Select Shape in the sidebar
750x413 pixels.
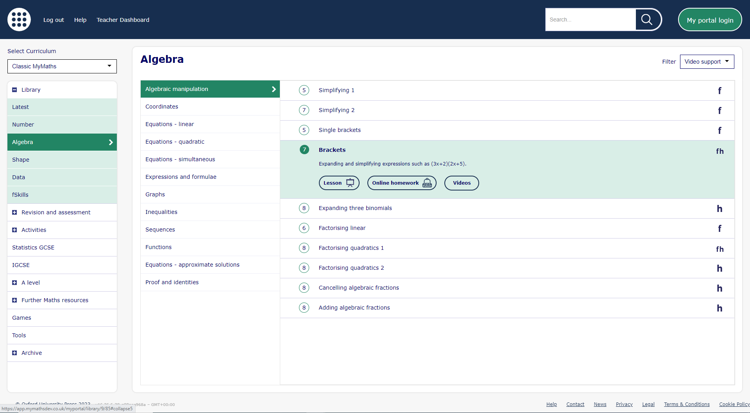pyautogui.click(x=62, y=160)
